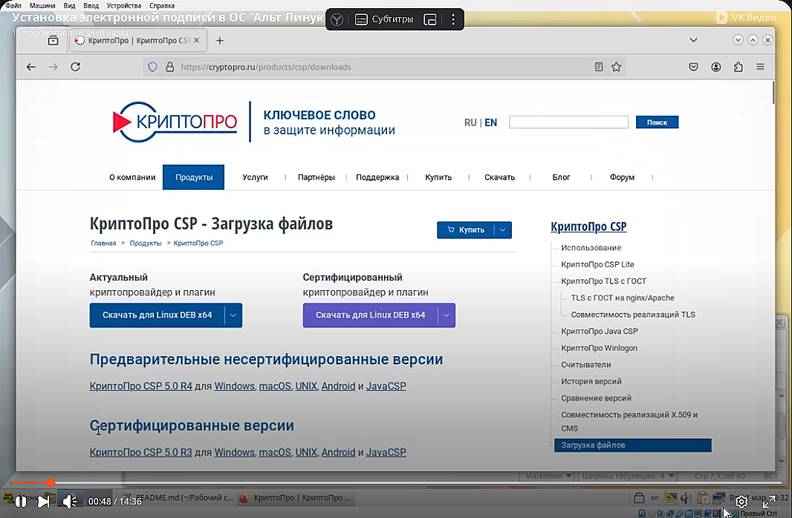Click the address bar URL field

coord(384,67)
